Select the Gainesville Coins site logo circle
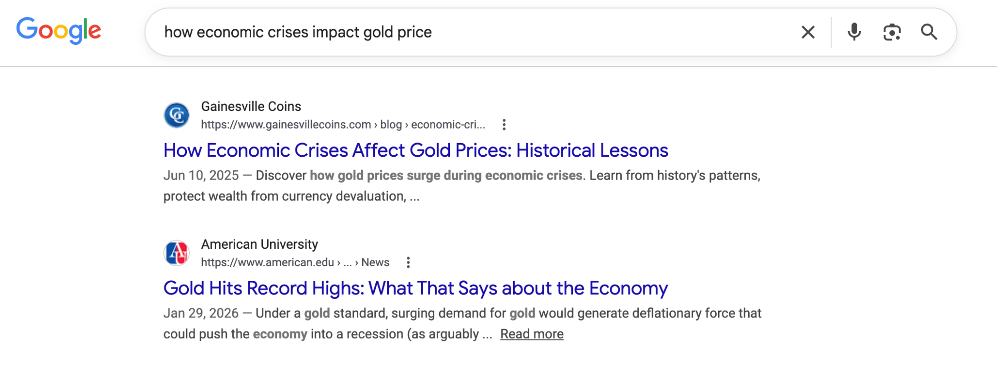 176,115
